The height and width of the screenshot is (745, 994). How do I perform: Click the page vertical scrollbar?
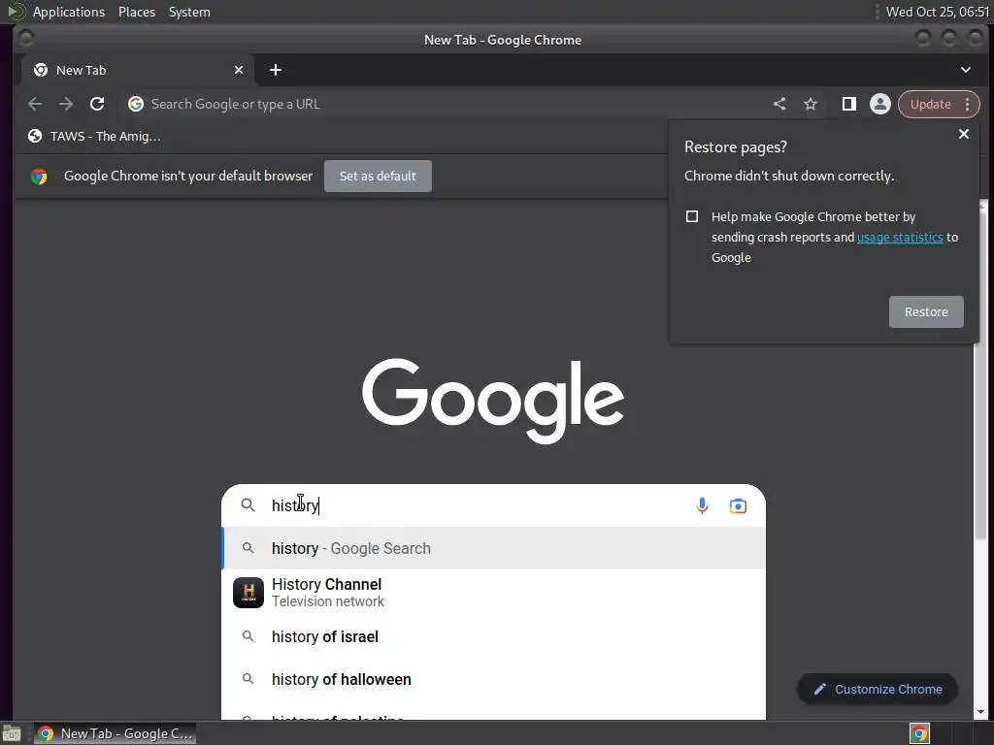click(x=982, y=373)
